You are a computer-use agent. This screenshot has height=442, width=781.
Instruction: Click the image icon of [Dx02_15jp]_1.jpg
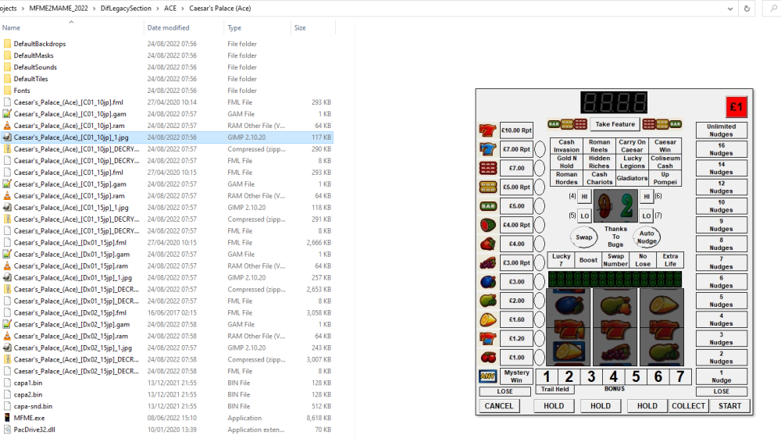7,348
